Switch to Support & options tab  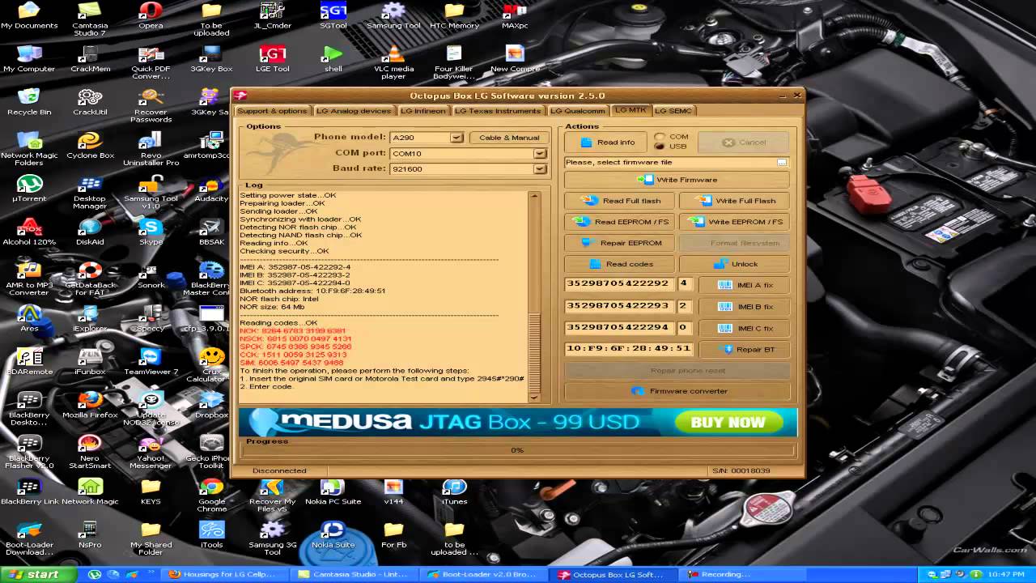point(272,111)
